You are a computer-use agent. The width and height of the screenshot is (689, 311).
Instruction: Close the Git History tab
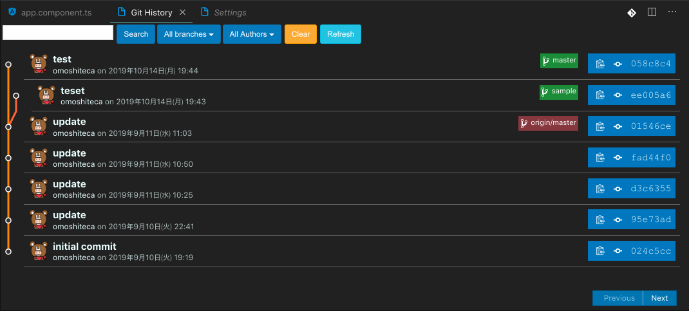[x=183, y=12]
